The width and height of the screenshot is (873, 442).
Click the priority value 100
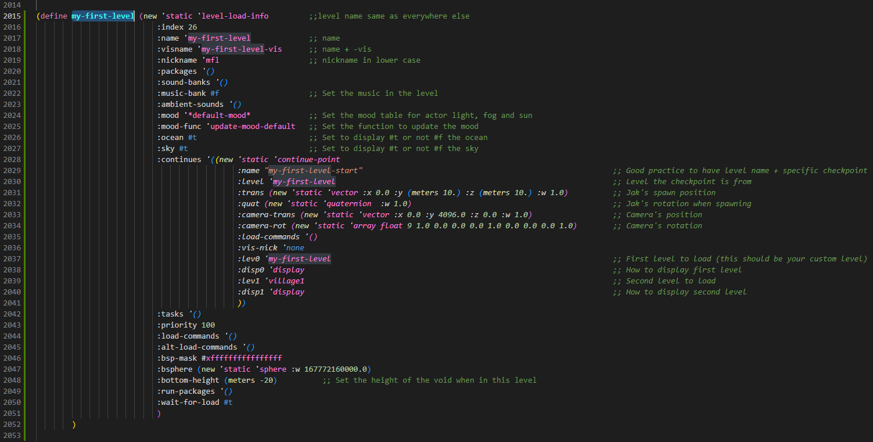pyautogui.click(x=208, y=325)
